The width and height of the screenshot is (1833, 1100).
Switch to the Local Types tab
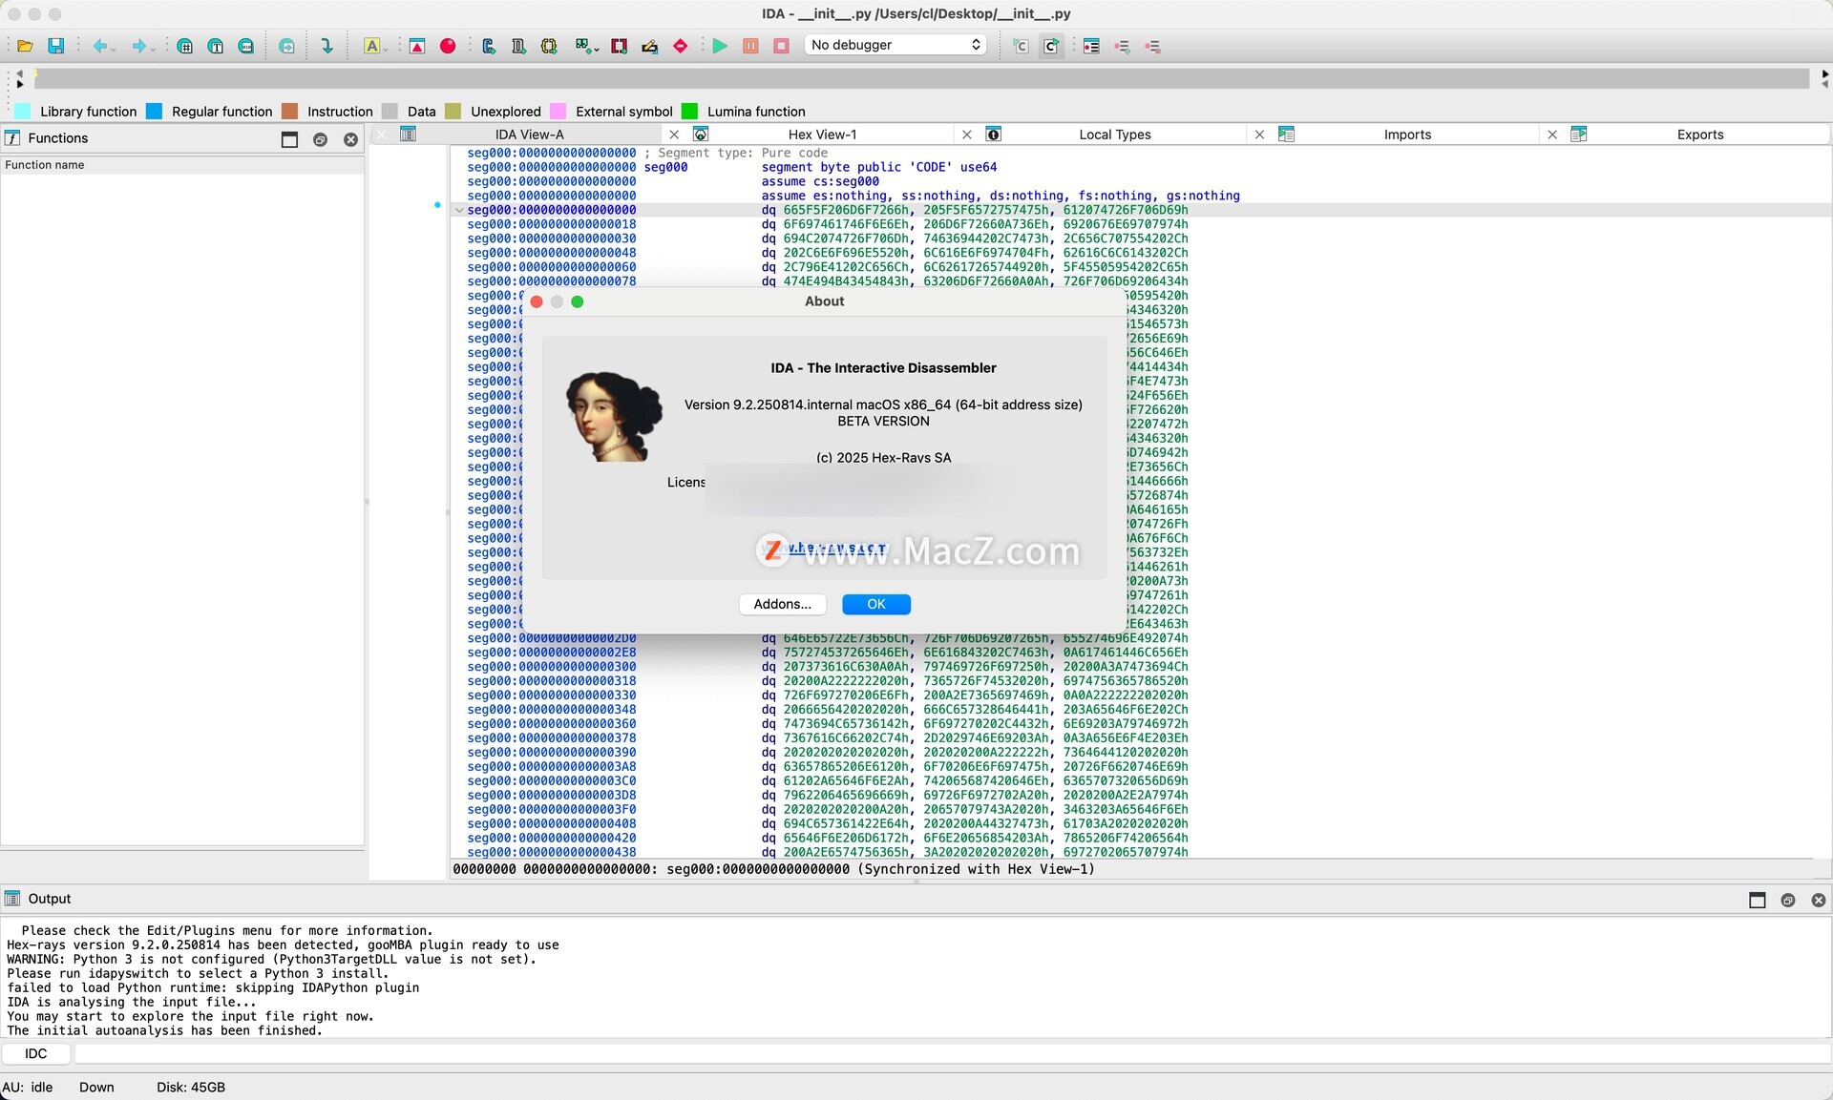click(1114, 135)
